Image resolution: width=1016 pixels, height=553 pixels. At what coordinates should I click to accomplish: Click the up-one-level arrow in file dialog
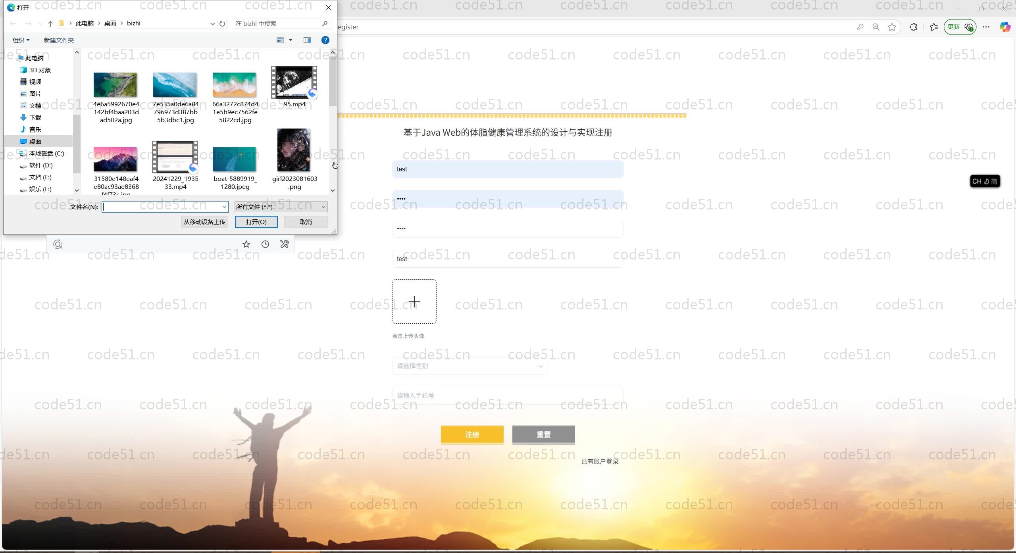(50, 23)
